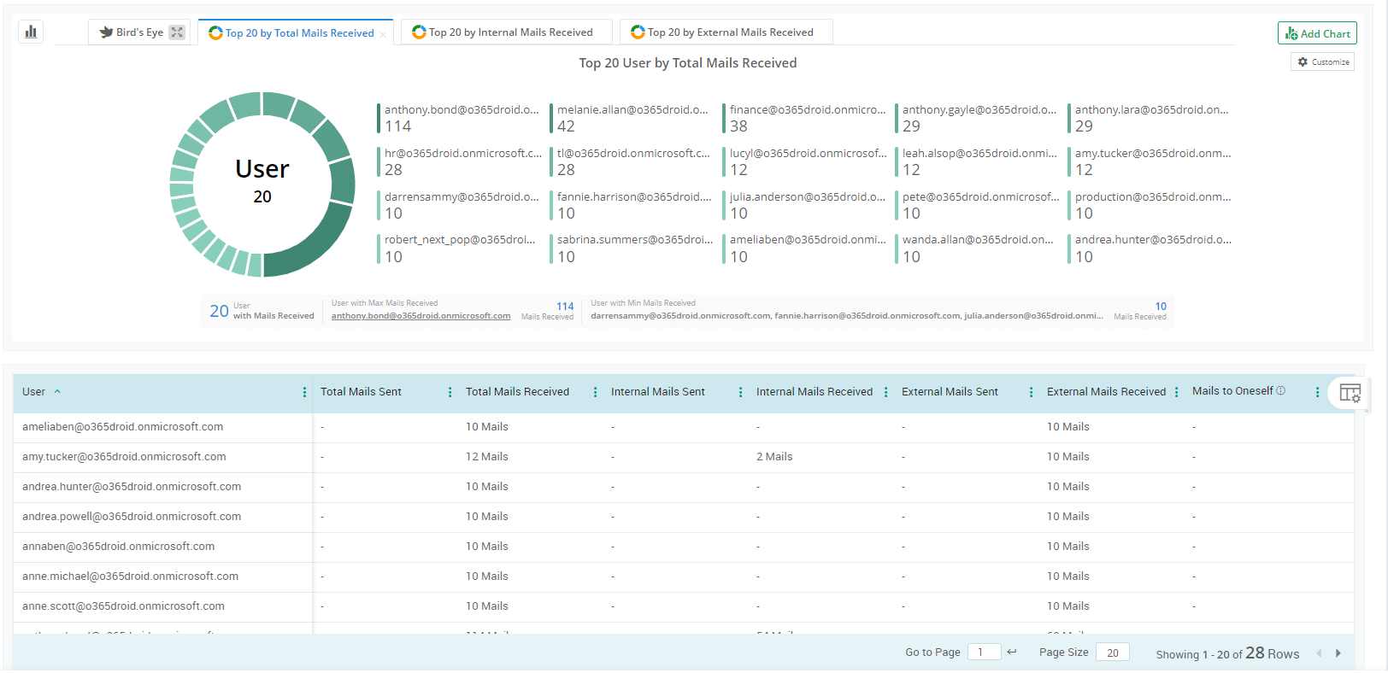Select the annaben@o365droid.onmicrosoft.com row
The height and width of the screenshot is (673, 1388).
(684, 547)
